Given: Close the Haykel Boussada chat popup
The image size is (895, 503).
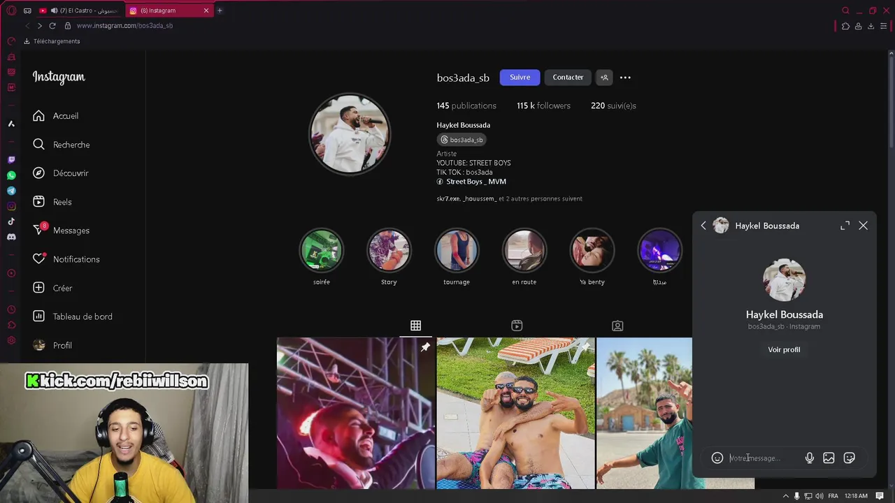Looking at the screenshot, I should 863,226.
